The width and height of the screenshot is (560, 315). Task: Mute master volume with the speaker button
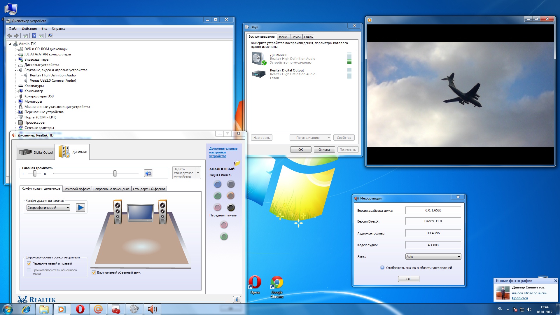click(x=148, y=174)
